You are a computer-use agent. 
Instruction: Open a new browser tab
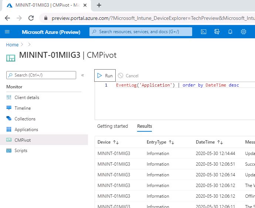point(99,5)
